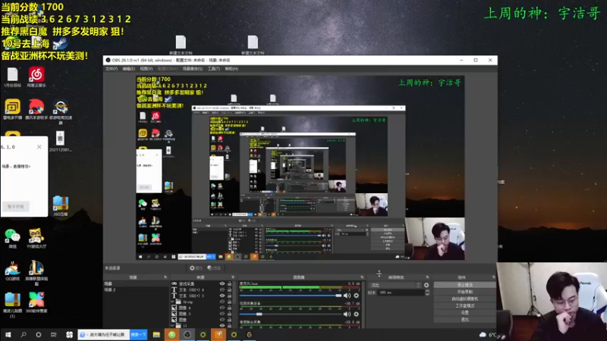Launch the 奇游电竞加速器 desktop shortcut
The width and height of the screenshot is (607, 341).
click(61, 111)
